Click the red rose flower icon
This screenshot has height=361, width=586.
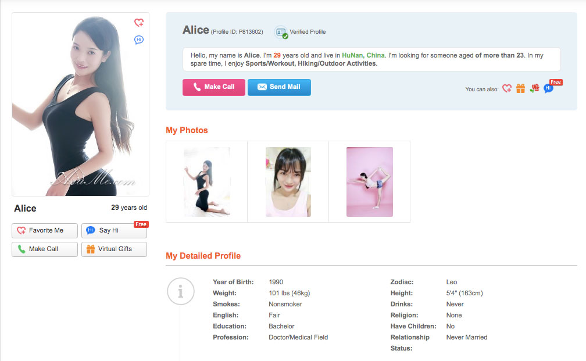point(534,88)
